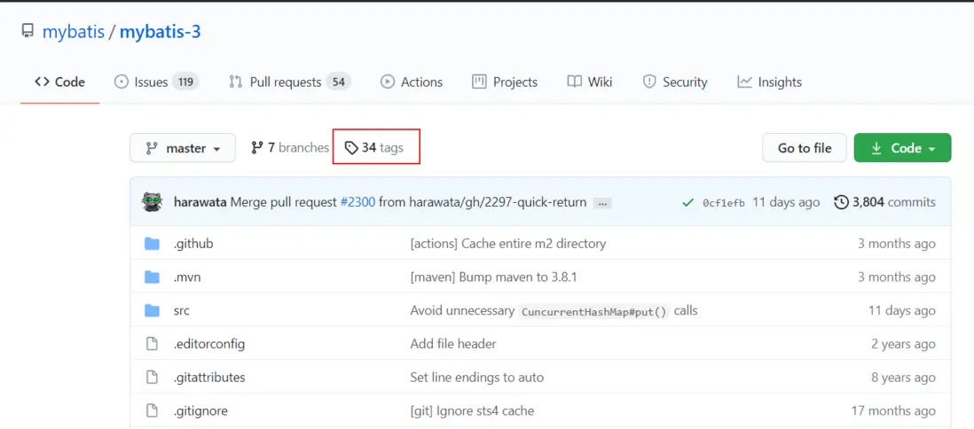Open commit hash 0cf1efb

coord(724,203)
